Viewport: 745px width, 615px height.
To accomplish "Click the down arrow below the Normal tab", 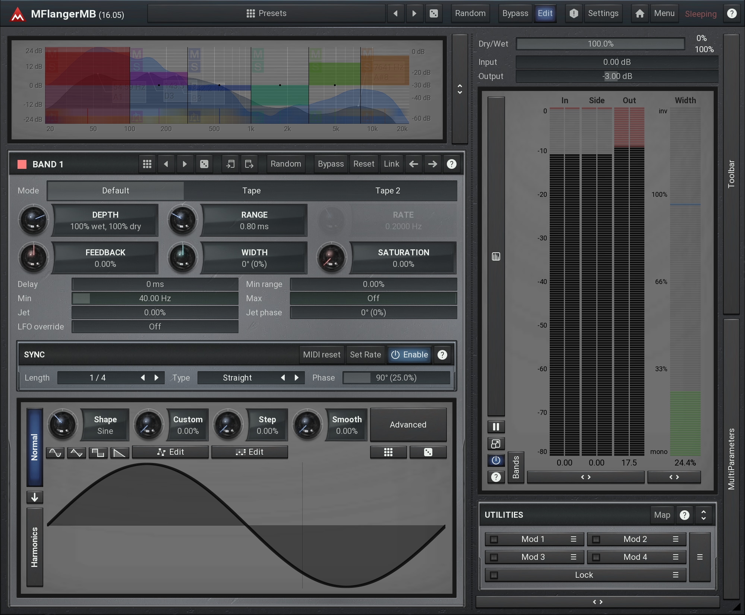I will (x=35, y=497).
